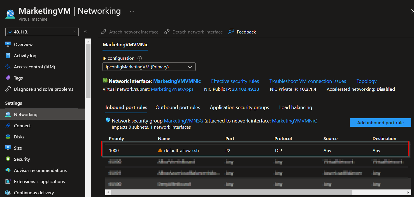The image size is (414, 197).
Task: Click the Access control people icon
Action: pos(8,67)
